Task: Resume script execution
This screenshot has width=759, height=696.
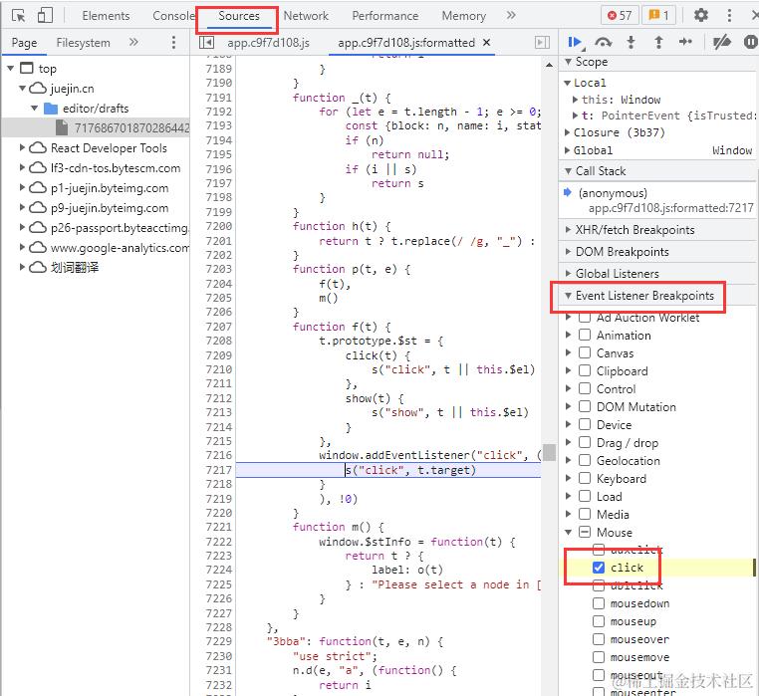Action: [x=575, y=43]
